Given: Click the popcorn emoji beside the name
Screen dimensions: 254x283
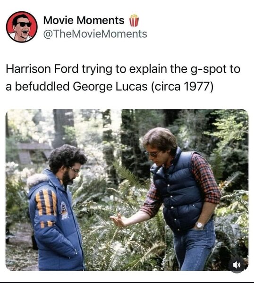Looking at the screenshot, I should click(x=134, y=20).
